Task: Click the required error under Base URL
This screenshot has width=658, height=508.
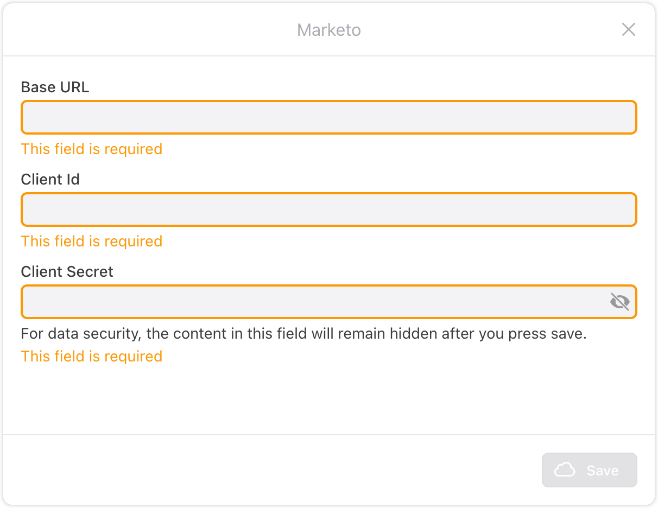Action: (91, 149)
